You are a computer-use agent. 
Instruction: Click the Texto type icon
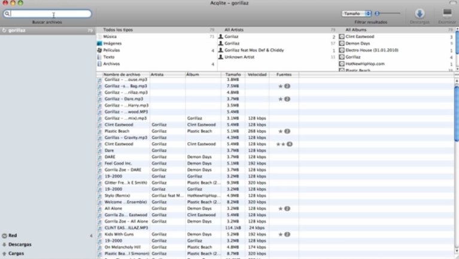[99, 57]
